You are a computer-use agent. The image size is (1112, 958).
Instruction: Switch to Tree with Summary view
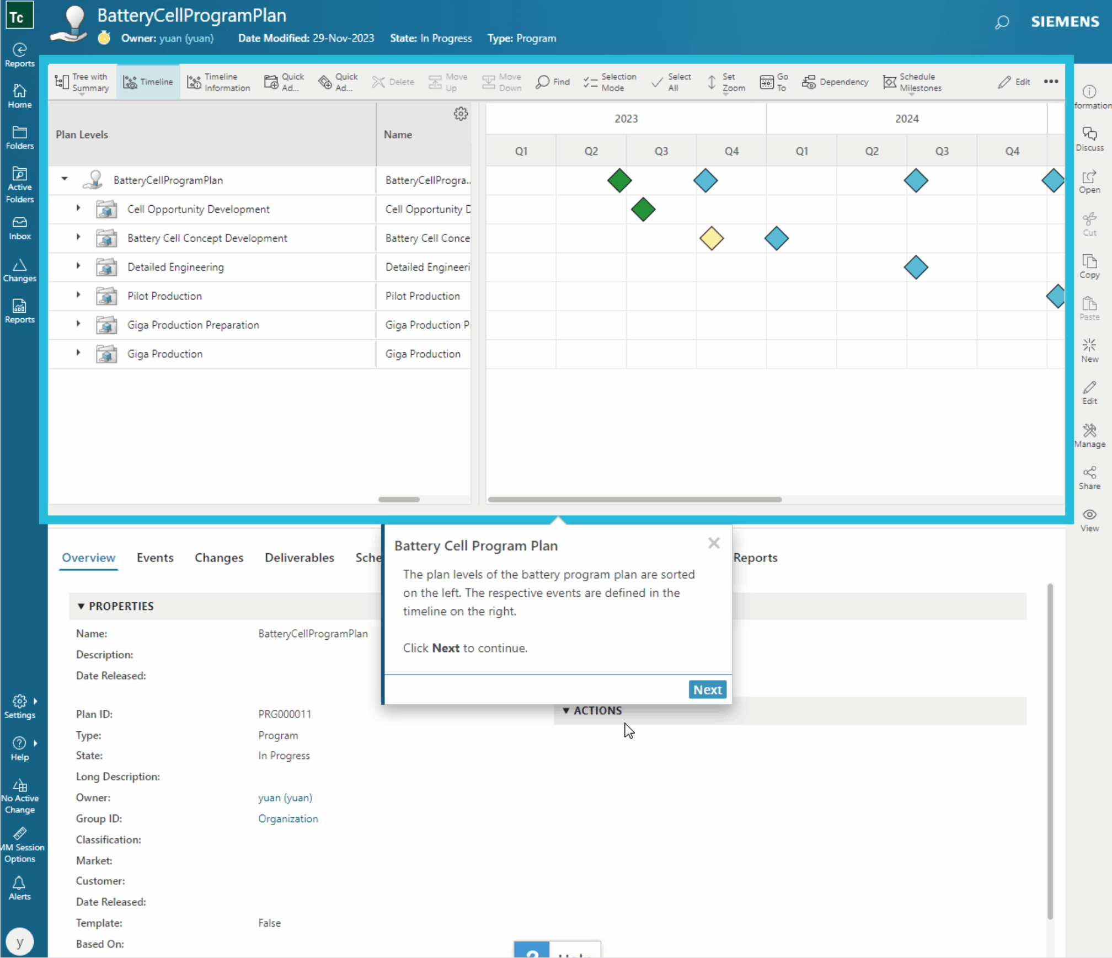pyautogui.click(x=82, y=82)
